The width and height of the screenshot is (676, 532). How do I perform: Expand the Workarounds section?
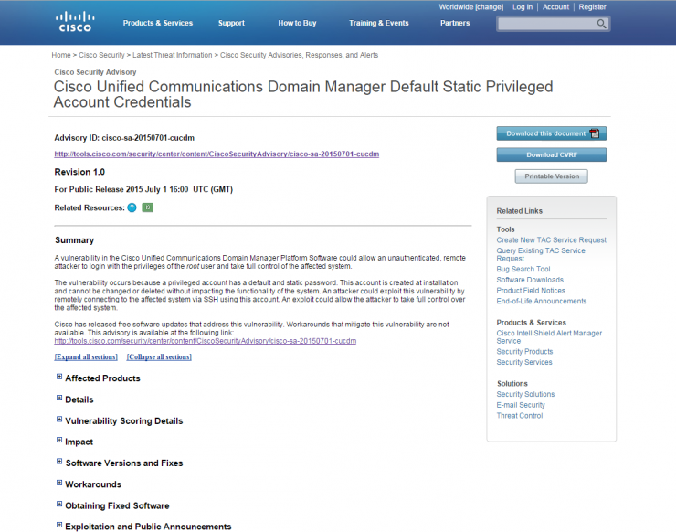(x=59, y=483)
